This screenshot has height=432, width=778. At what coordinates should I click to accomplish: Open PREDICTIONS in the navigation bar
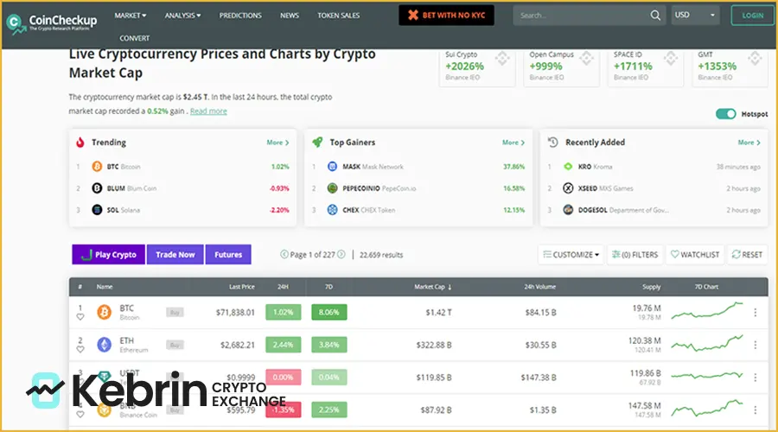pyautogui.click(x=240, y=16)
